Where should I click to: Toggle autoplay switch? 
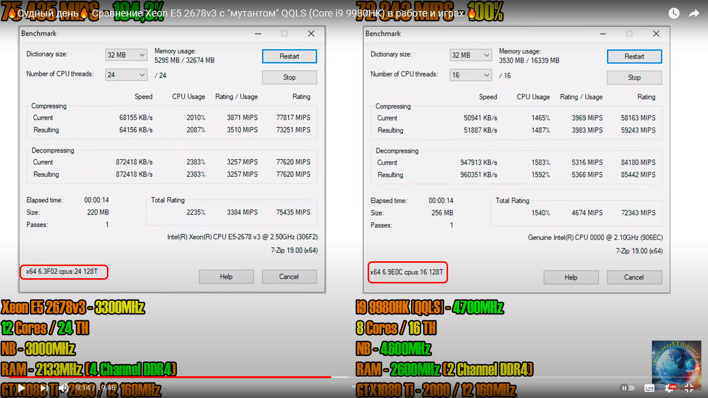(628, 388)
